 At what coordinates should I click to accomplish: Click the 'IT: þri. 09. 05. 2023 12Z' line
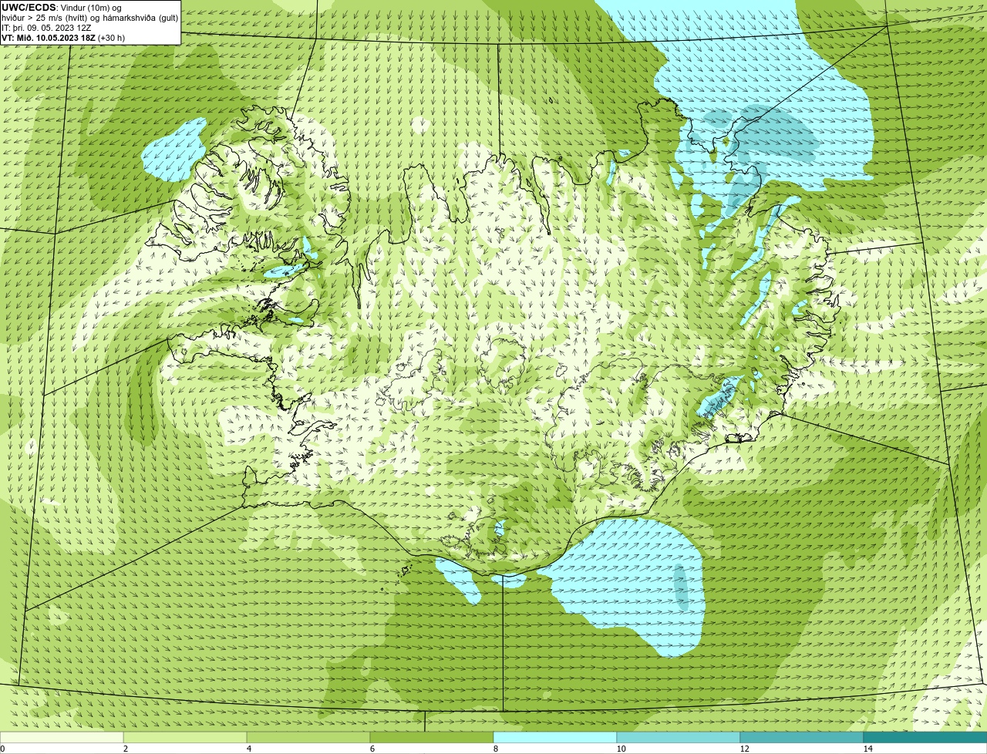pyautogui.click(x=47, y=28)
